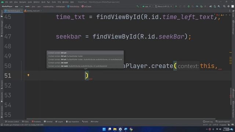Open File Explorer from taskbar
This screenshot has height=132, width=235.
click(115, 129)
